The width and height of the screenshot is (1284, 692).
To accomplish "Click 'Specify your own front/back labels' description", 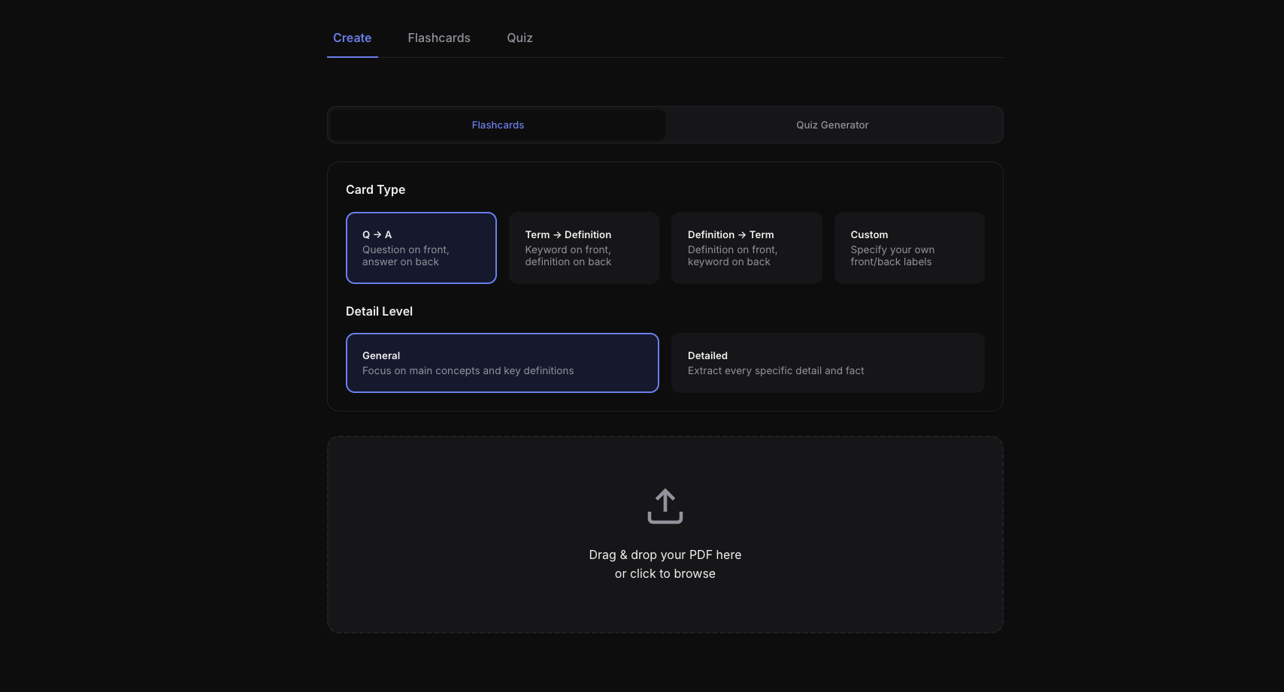I will point(892,255).
